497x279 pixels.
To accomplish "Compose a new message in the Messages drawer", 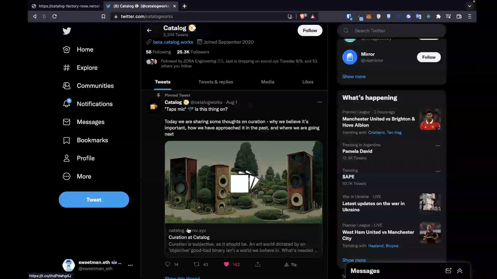I will (448, 271).
